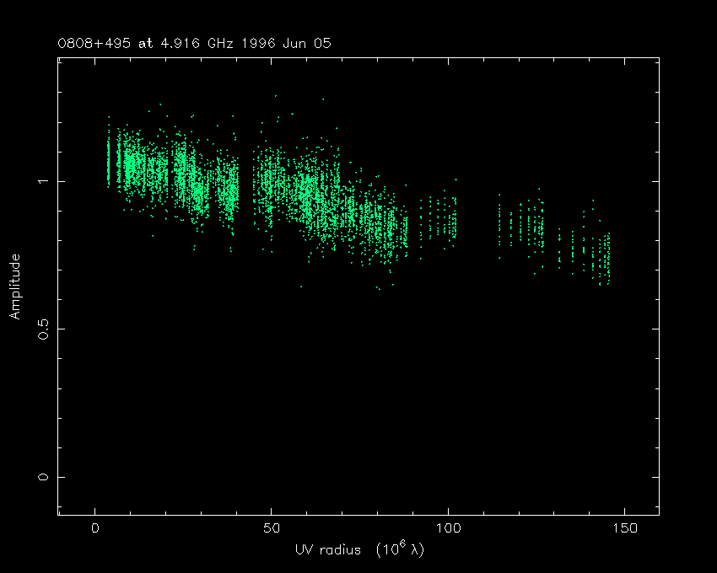Image resolution: width=717 pixels, height=573 pixels.
Task: Click the observation date 1996 Jun 05
Action: tap(288, 43)
